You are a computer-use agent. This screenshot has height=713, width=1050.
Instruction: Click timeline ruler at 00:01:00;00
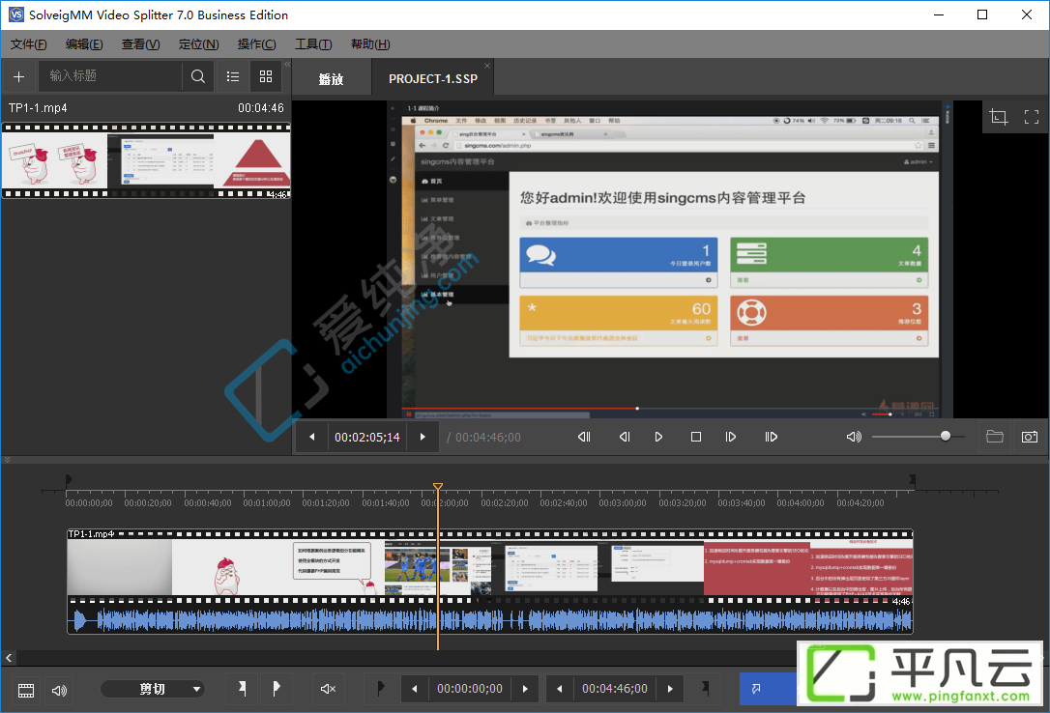pyautogui.click(x=267, y=502)
